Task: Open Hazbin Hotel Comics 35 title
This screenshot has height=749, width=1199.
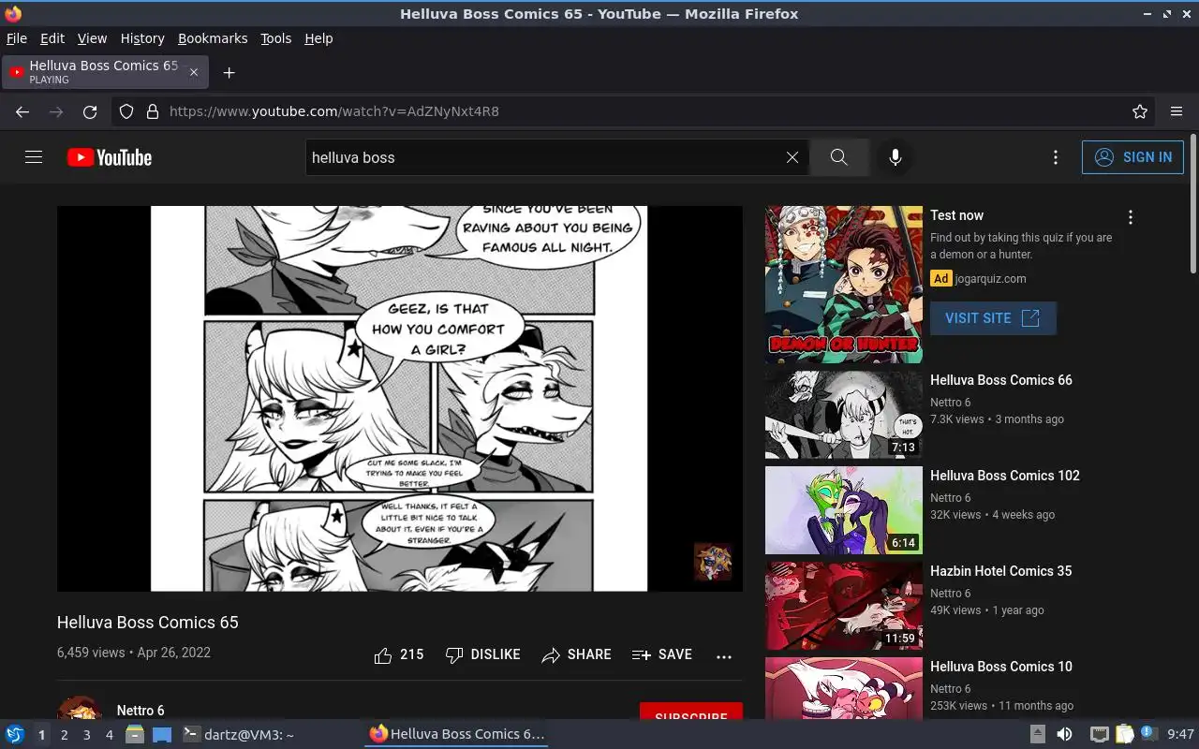Action: (x=1001, y=571)
